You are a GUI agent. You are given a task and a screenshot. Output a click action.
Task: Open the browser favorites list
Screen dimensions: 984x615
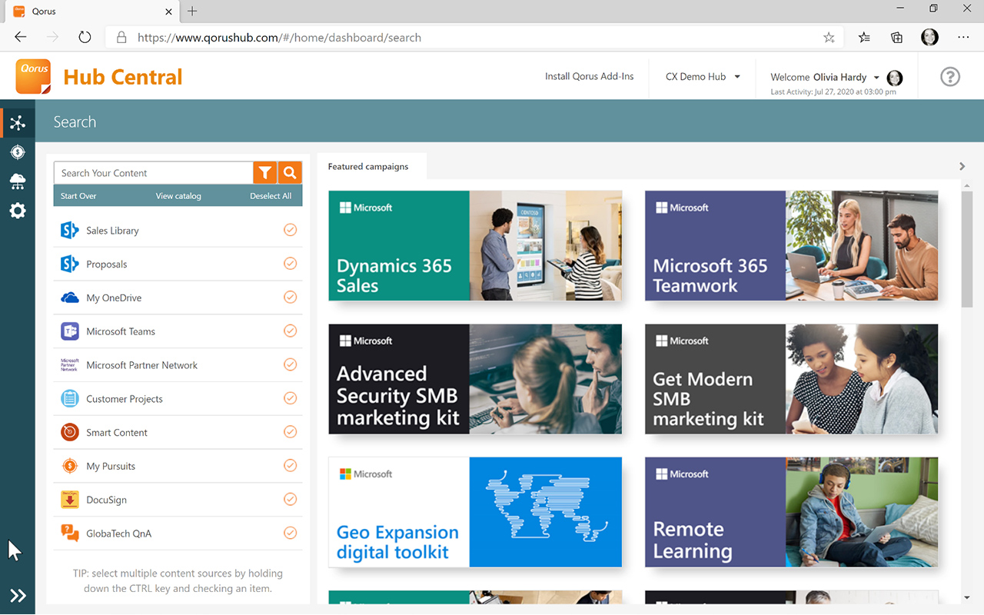(x=864, y=37)
